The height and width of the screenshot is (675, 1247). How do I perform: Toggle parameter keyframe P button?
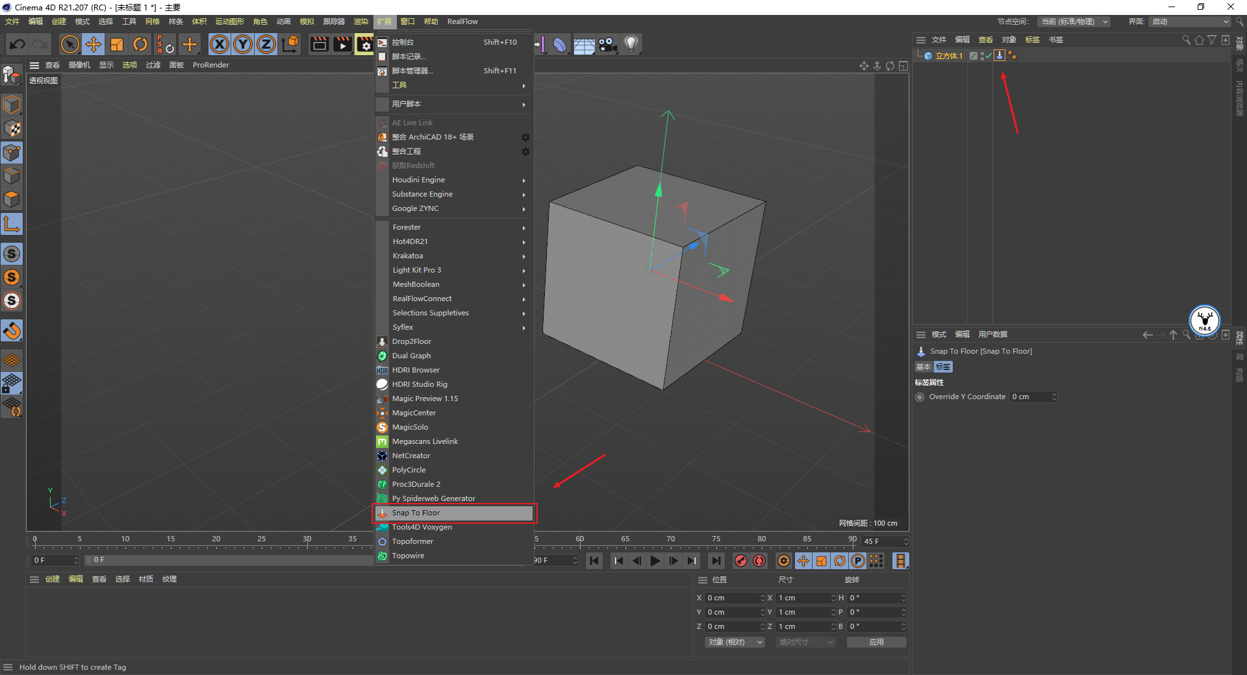pyautogui.click(x=858, y=561)
